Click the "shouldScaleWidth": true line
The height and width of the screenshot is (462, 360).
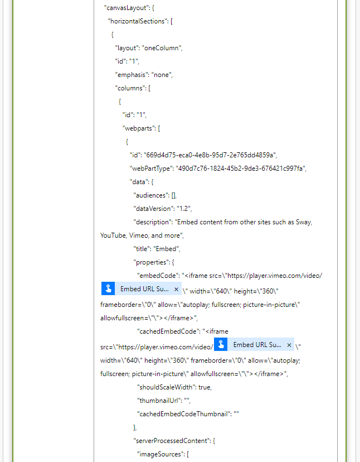click(x=174, y=387)
